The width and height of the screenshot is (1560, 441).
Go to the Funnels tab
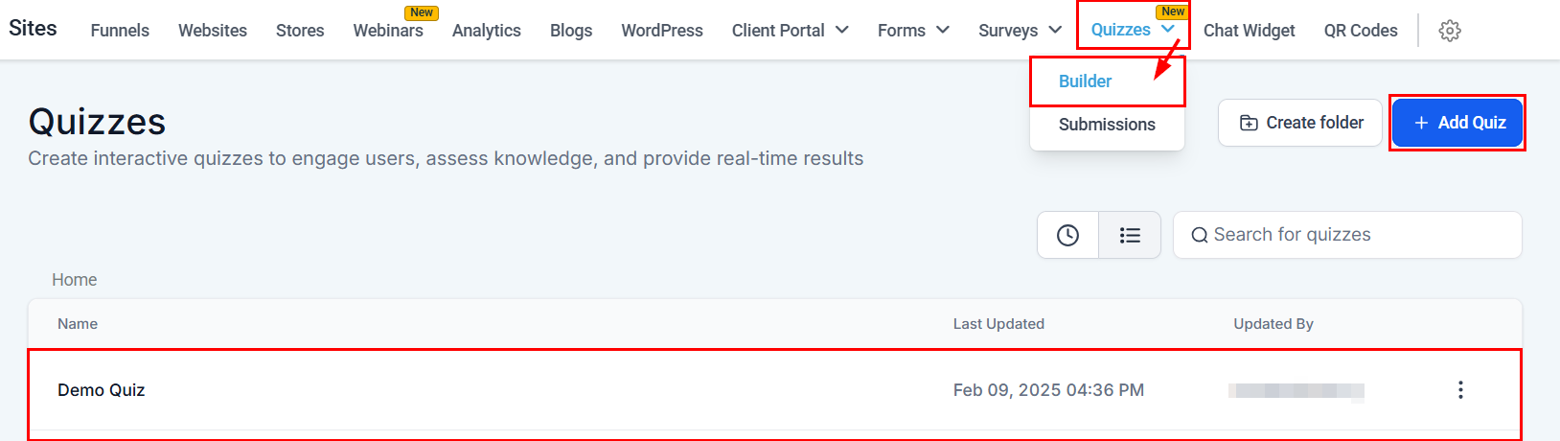pos(120,31)
